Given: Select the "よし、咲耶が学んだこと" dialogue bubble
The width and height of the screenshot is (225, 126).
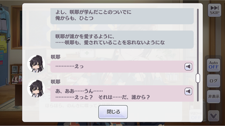Looking at the screenshot, I should 122,16.
